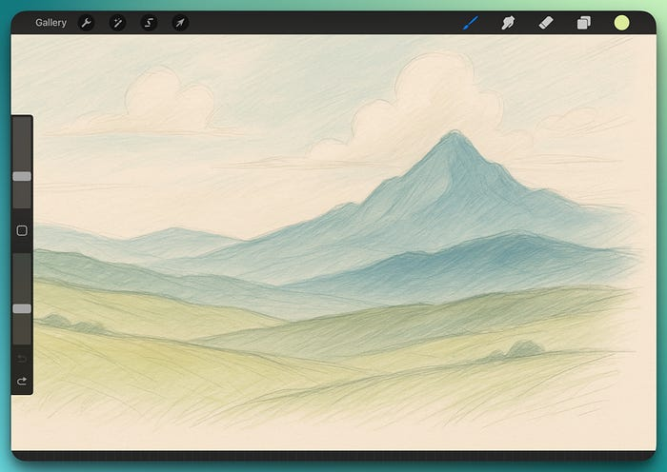Open the Adjustments magic wand menu

click(117, 23)
